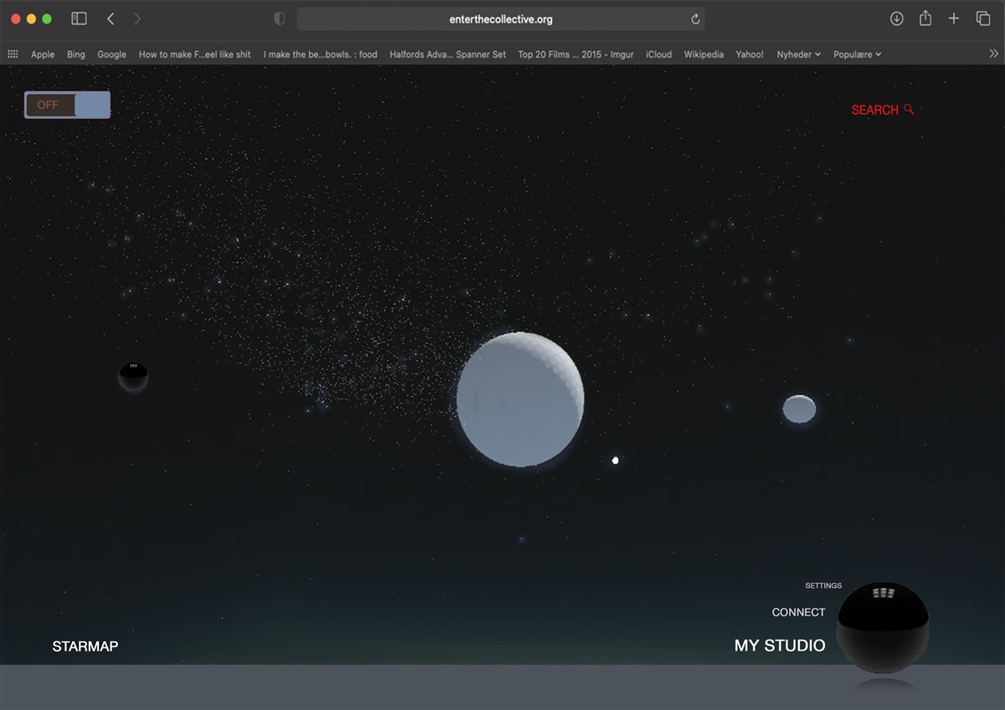
Task: Expand the Nyheder bookmarks folder
Action: (x=798, y=54)
